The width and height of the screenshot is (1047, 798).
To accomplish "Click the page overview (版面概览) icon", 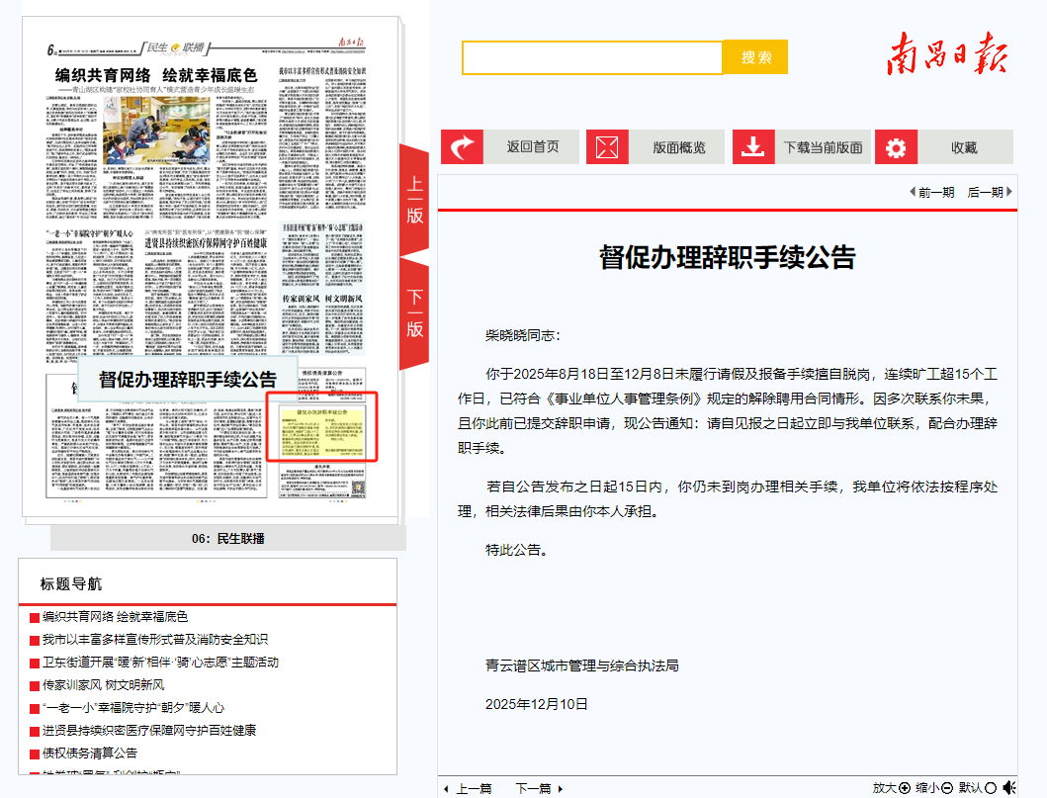I will point(607,147).
